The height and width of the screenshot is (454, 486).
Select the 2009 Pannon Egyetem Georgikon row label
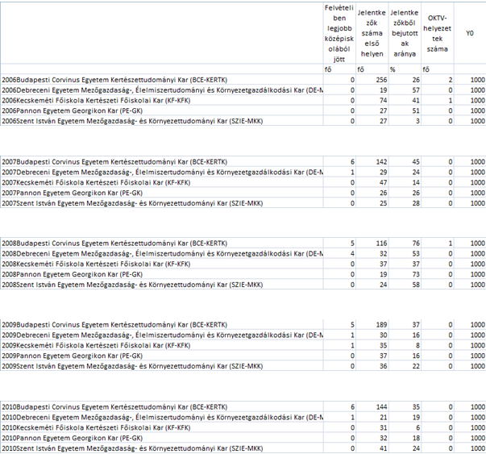coord(161,356)
